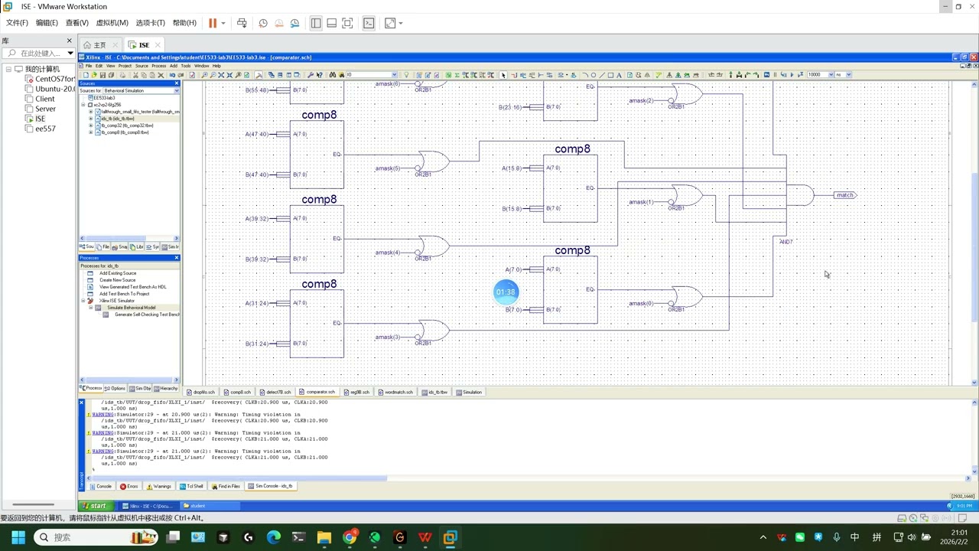Image resolution: width=979 pixels, height=551 pixels.
Task: Switch to the Simulation document tab
Action: 469,392
